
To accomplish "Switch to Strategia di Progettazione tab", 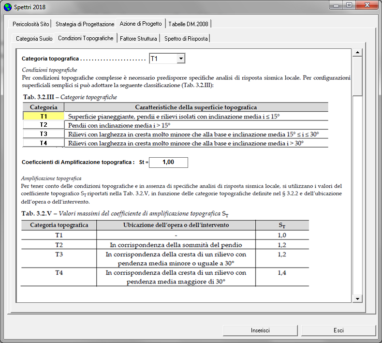I will [85, 24].
